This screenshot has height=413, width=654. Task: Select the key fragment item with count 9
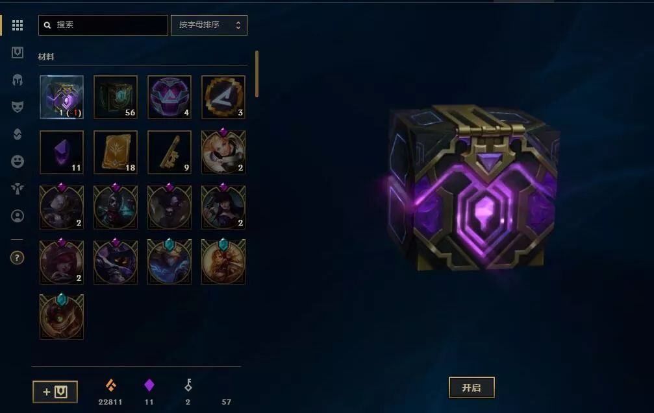170,152
